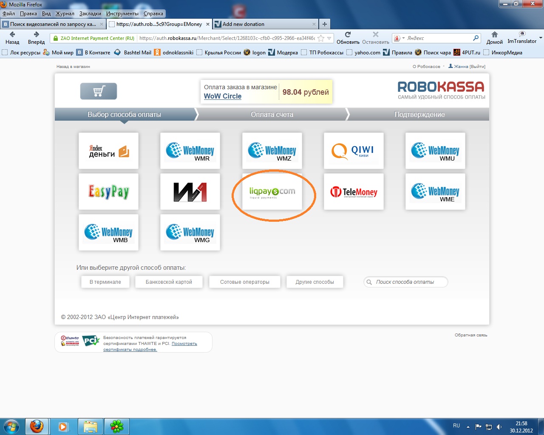Open search engine dropdown next to Яндекс
The height and width of the screenshot is (435, 544).
[403, 38]
